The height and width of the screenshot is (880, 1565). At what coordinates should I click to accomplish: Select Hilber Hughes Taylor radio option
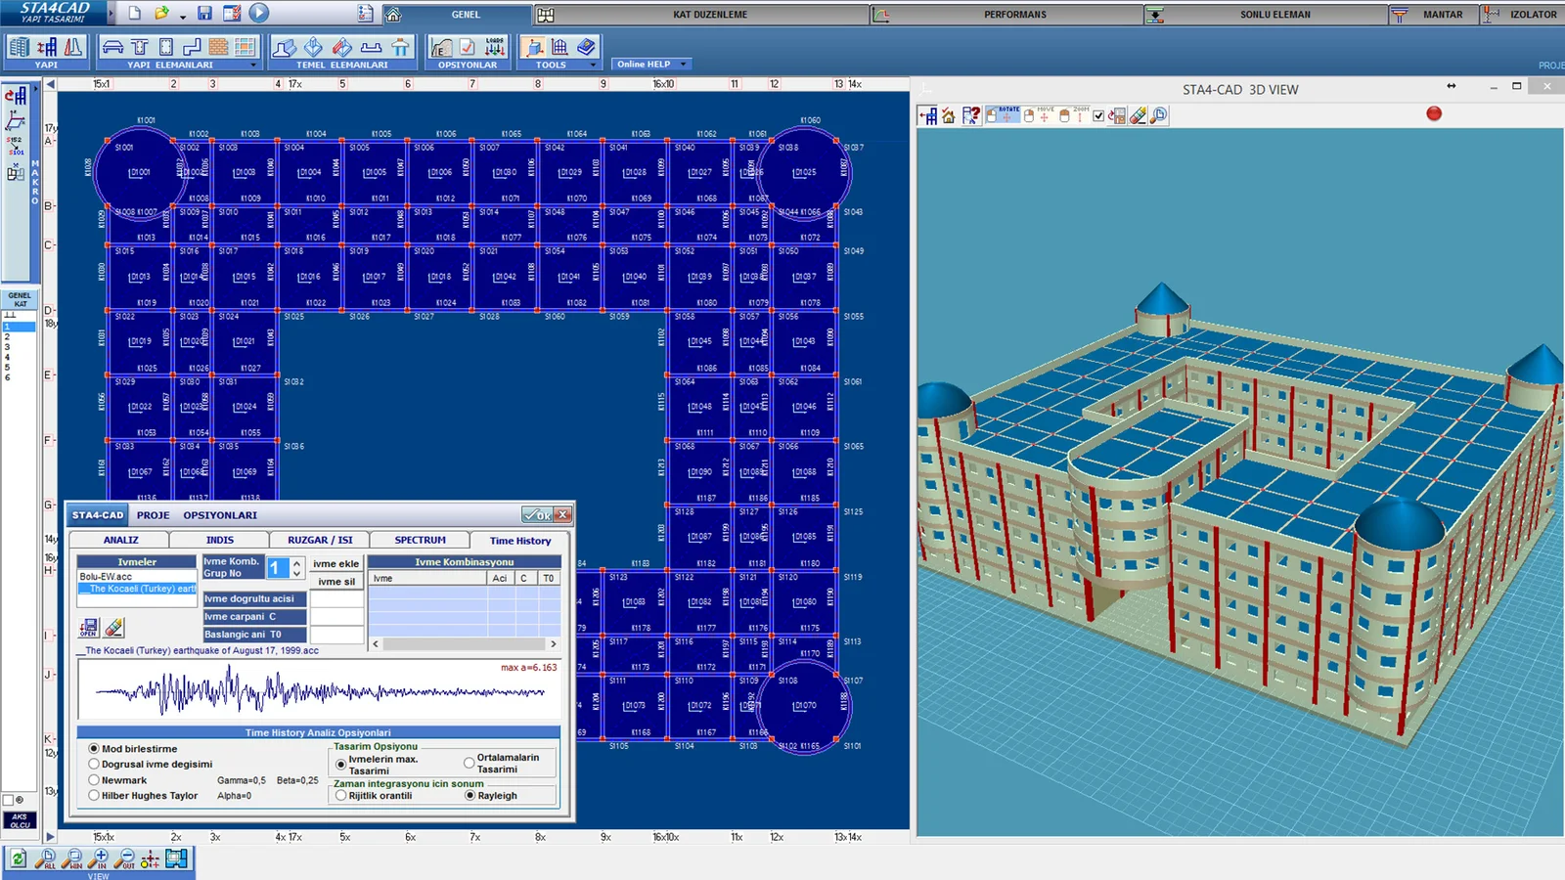pos(94,796)
